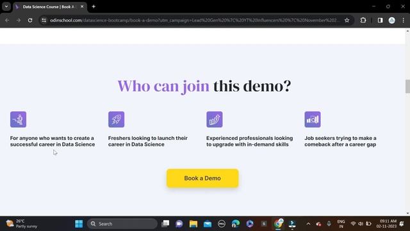
Task: Click text 'For anyone who wants to create'
Action: (x=53, y=141)
